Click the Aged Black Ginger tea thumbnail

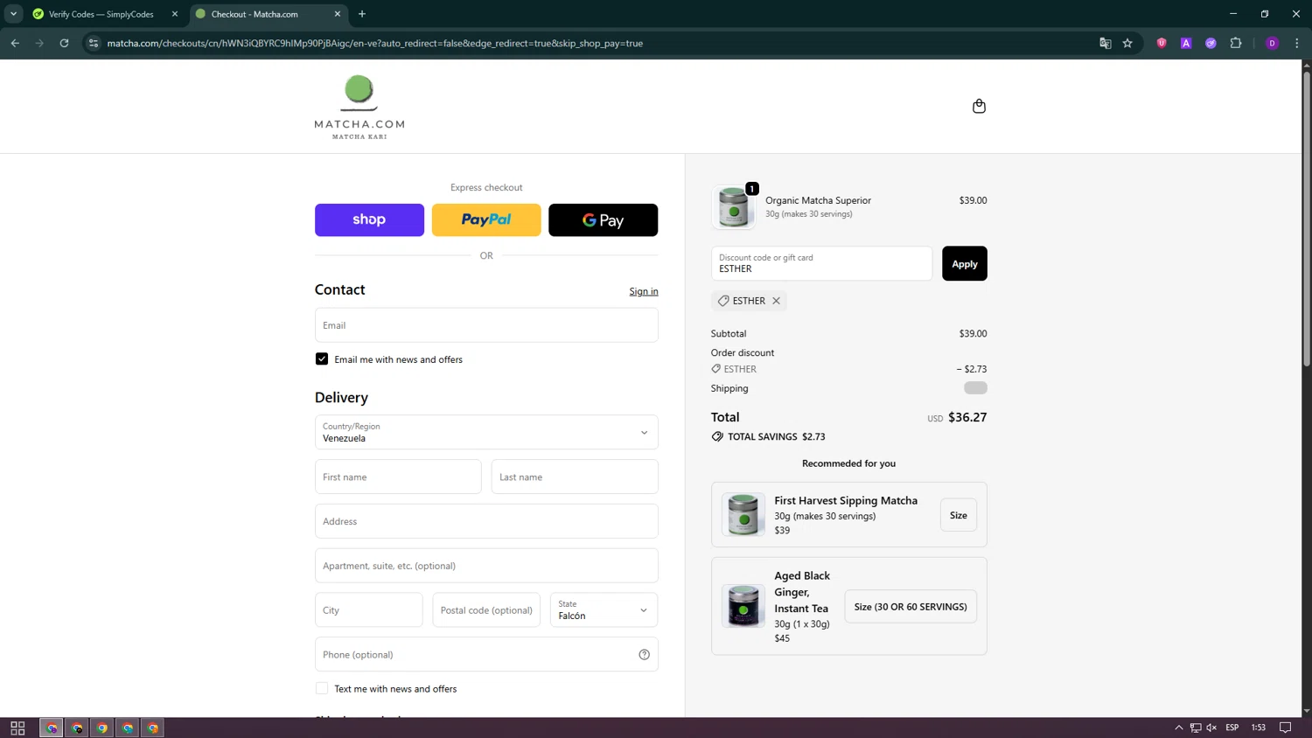pyautogui.click(x=743, y=606)
